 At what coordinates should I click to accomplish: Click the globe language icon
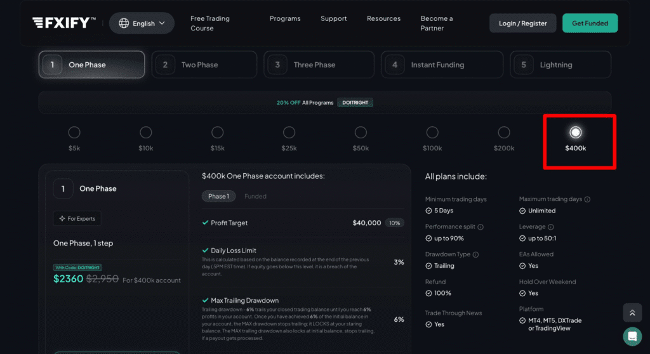pyautogui.click(x=124, y=23)
